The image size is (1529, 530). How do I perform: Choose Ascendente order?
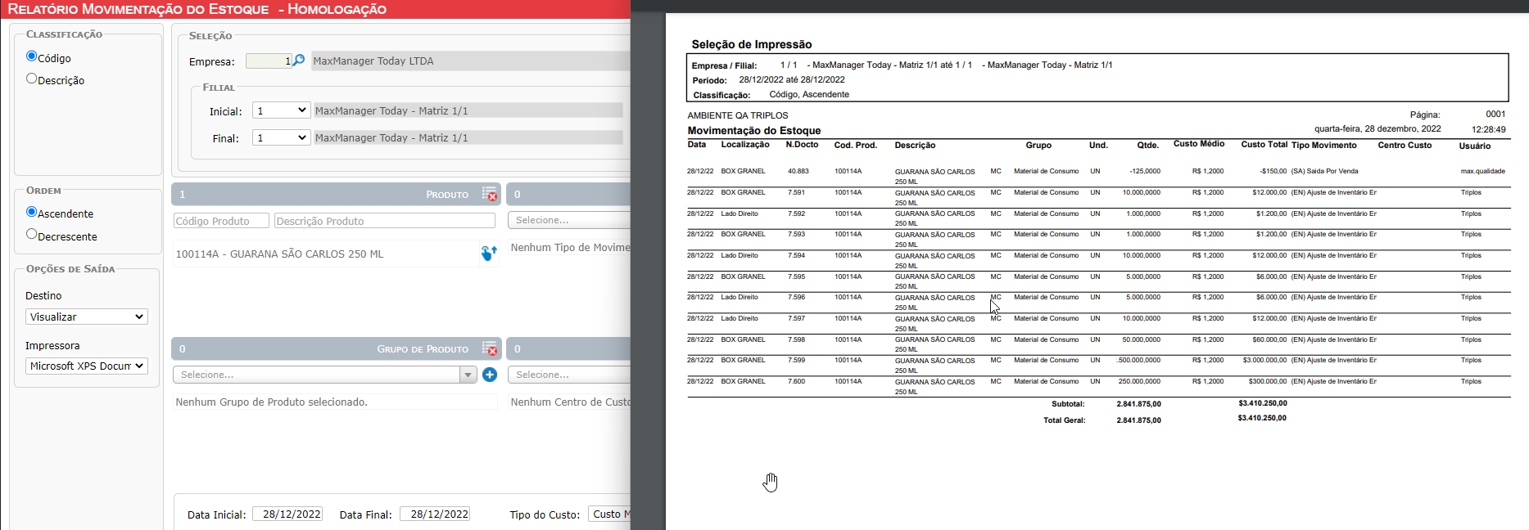tap(31, 212)
